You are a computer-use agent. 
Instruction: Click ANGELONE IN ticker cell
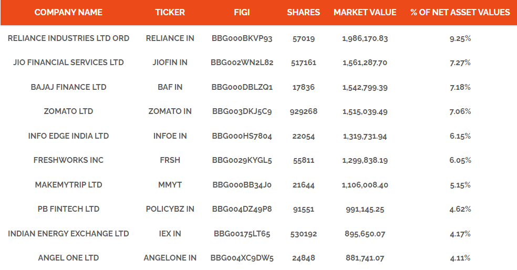[170, 258]
